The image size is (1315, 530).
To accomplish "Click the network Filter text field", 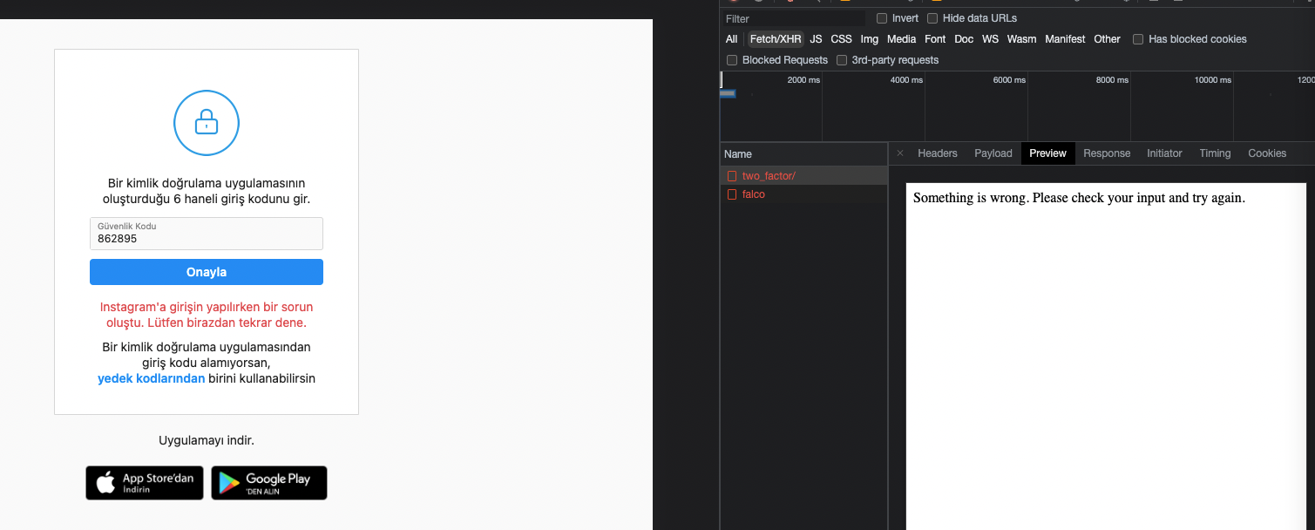I will pyautogui.click(x=793, y=18).
